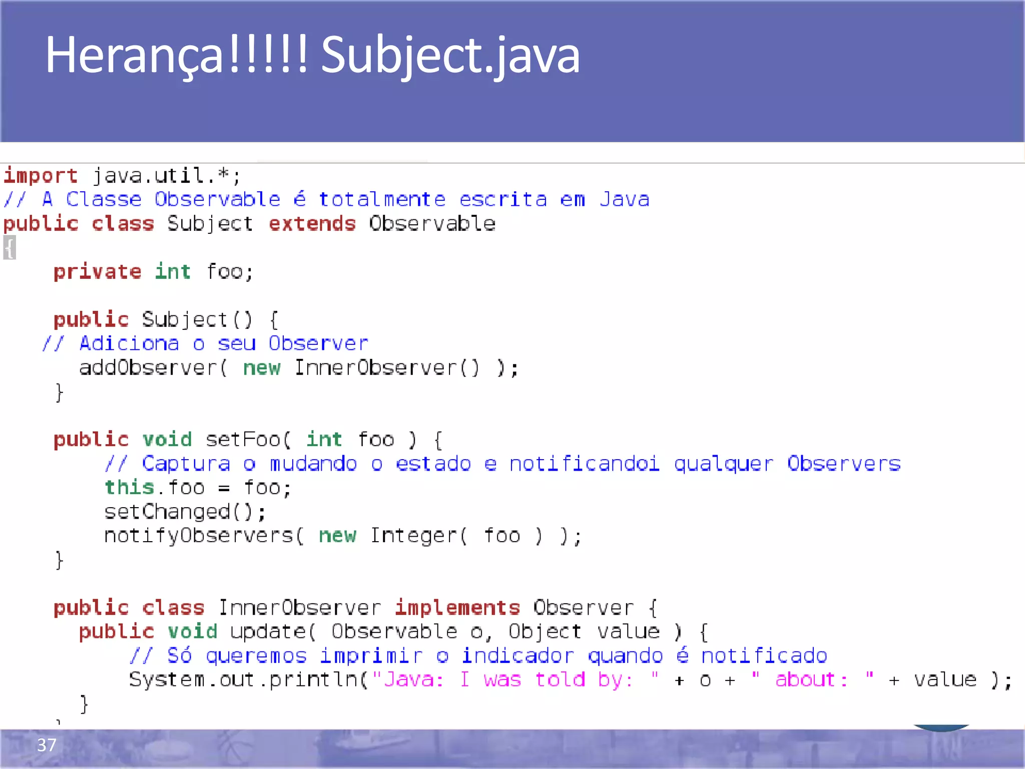
Task: Click the 'setChanged();' line
Action: [x=185, y=512]
